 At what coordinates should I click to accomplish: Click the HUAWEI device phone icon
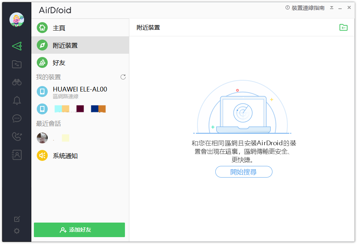(42, 91)
